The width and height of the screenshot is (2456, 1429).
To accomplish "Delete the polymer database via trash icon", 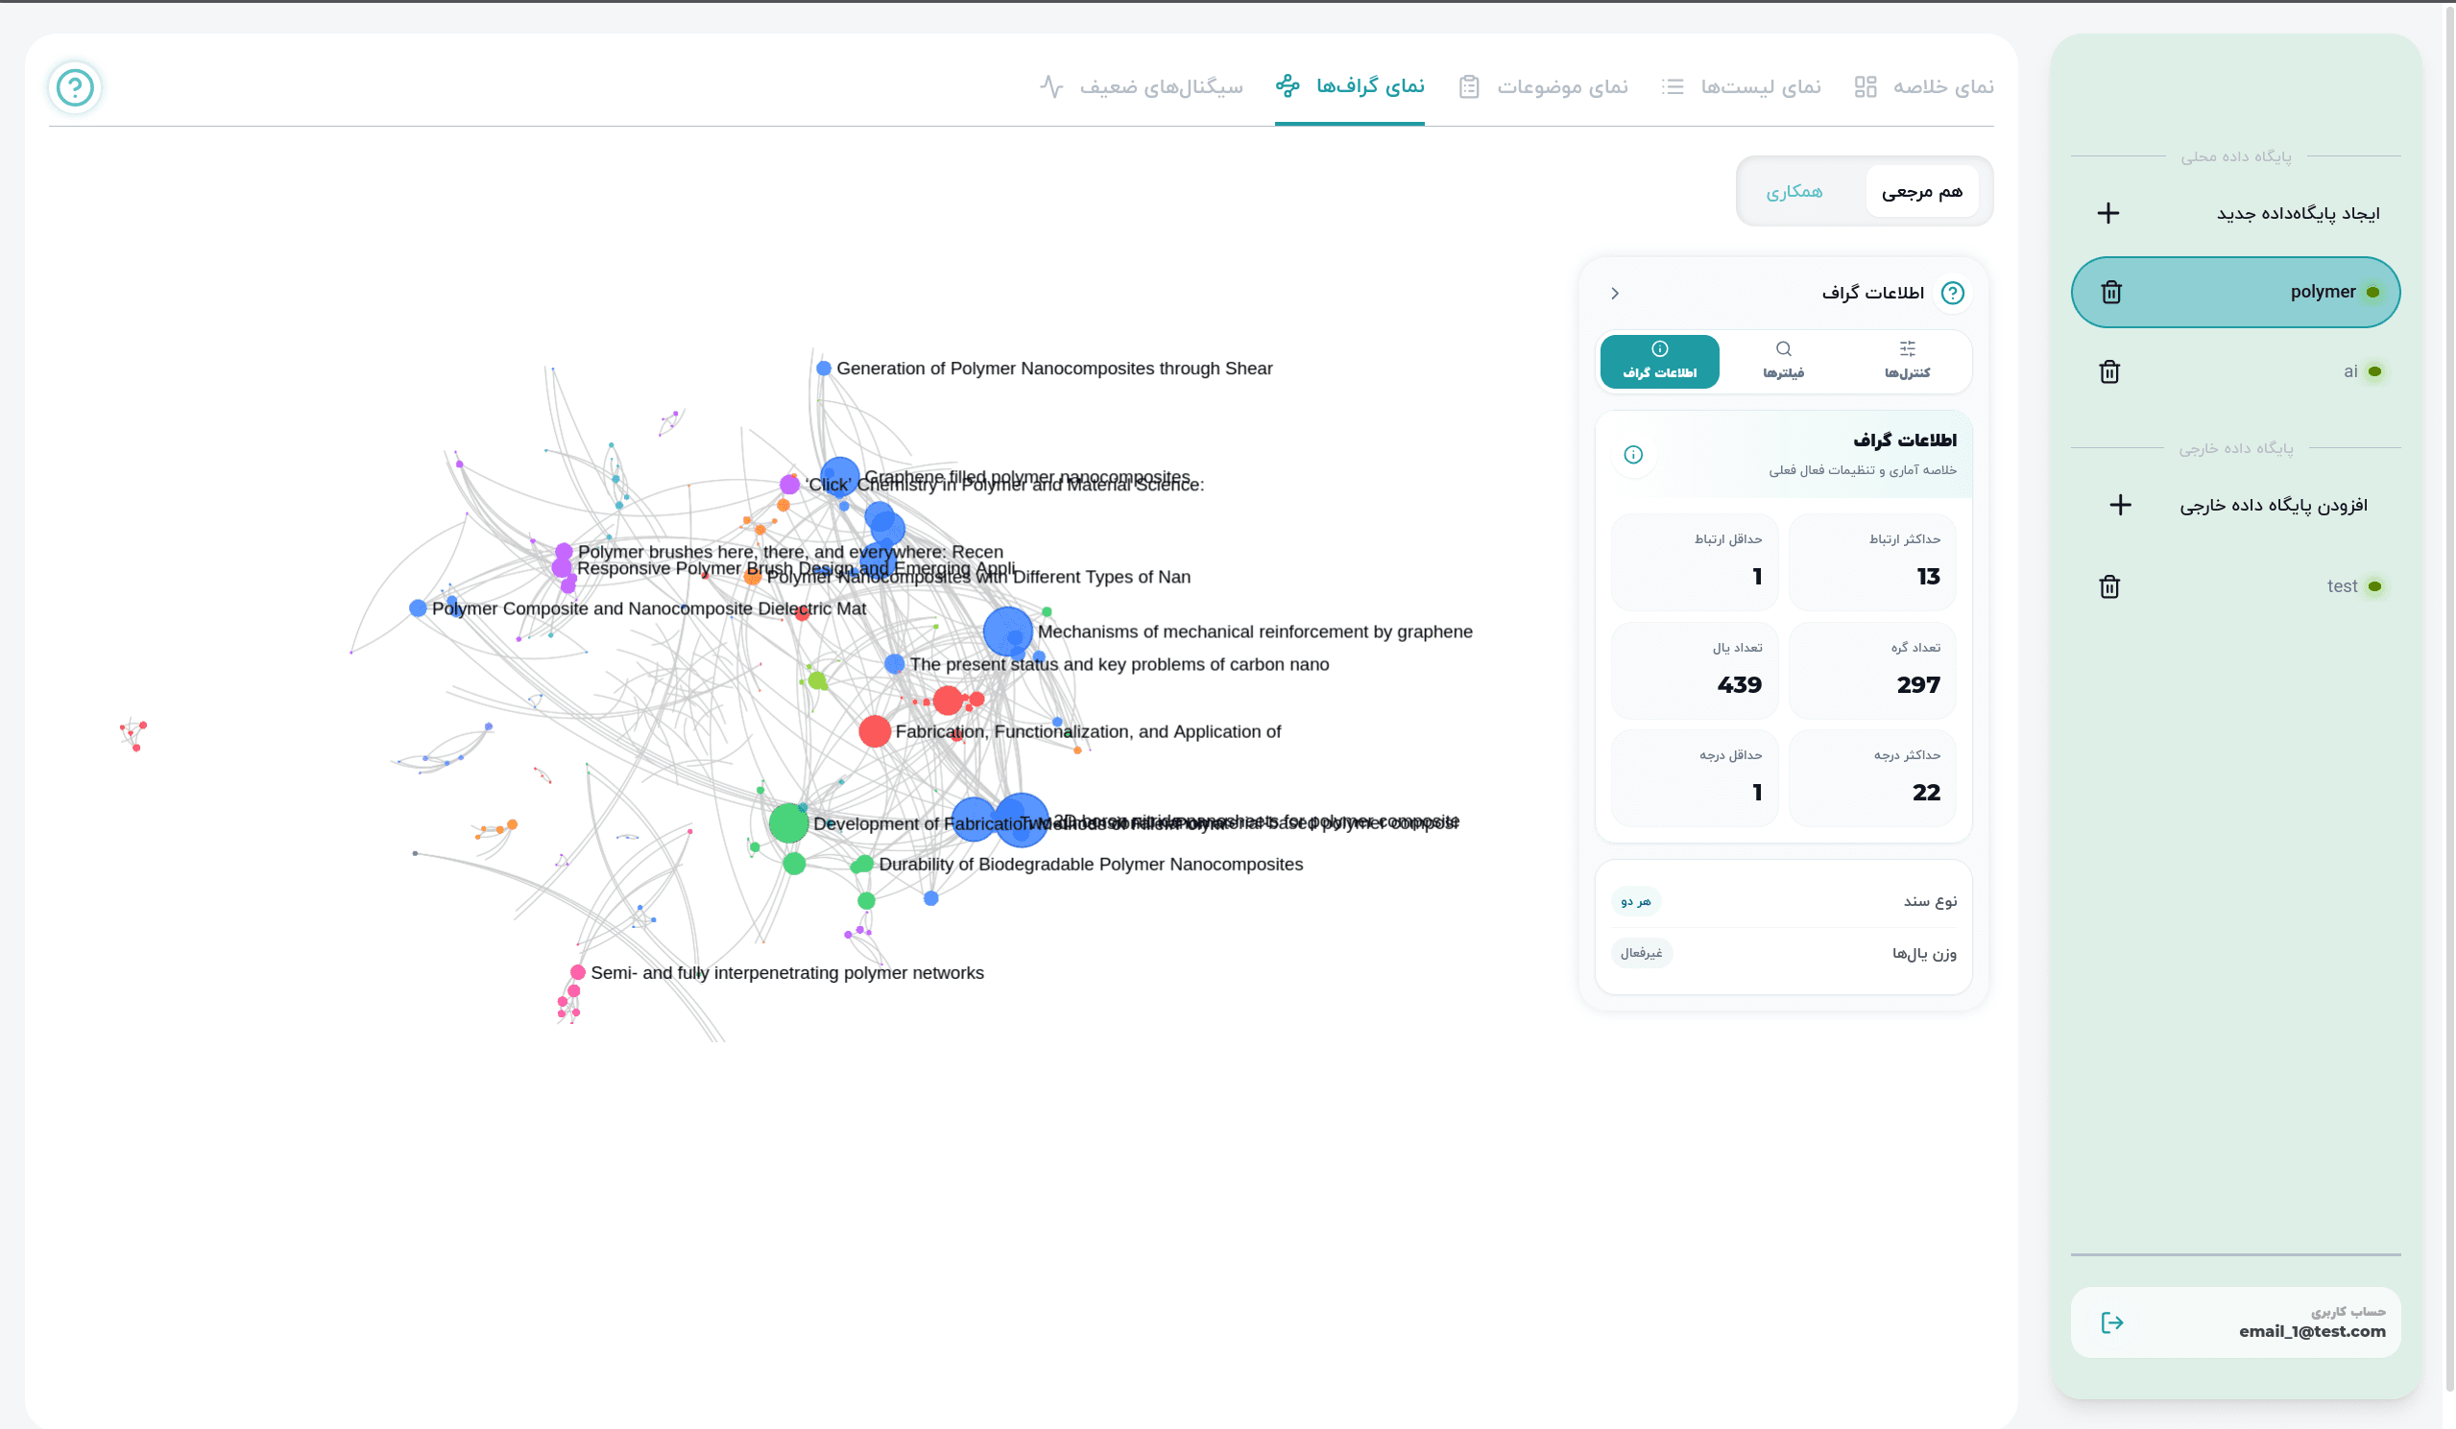I will coord(2111,292).
